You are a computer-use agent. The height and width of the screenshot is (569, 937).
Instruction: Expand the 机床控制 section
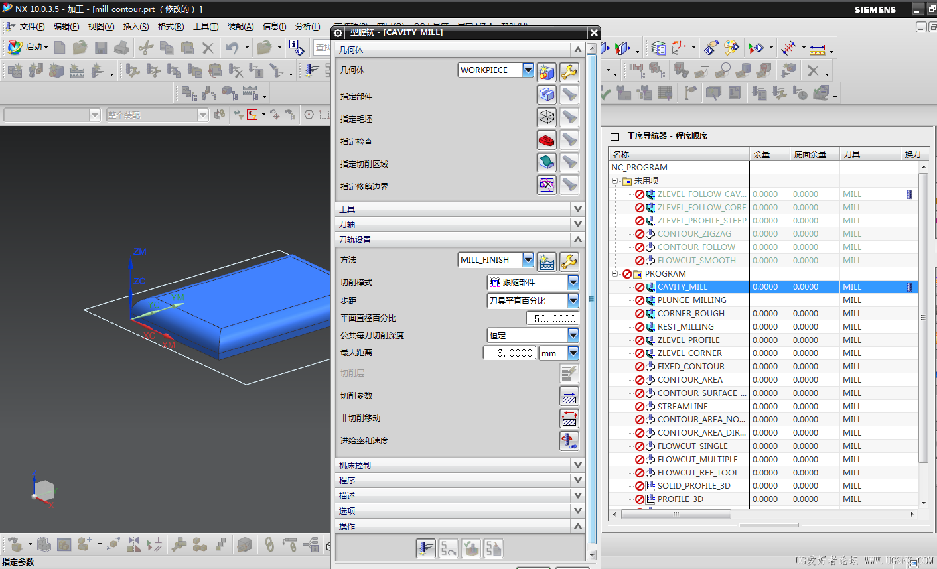(x=577, y=465)
